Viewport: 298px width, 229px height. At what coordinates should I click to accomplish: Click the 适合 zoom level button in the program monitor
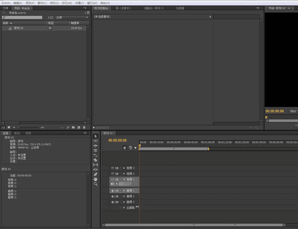(x=293, y=111)
